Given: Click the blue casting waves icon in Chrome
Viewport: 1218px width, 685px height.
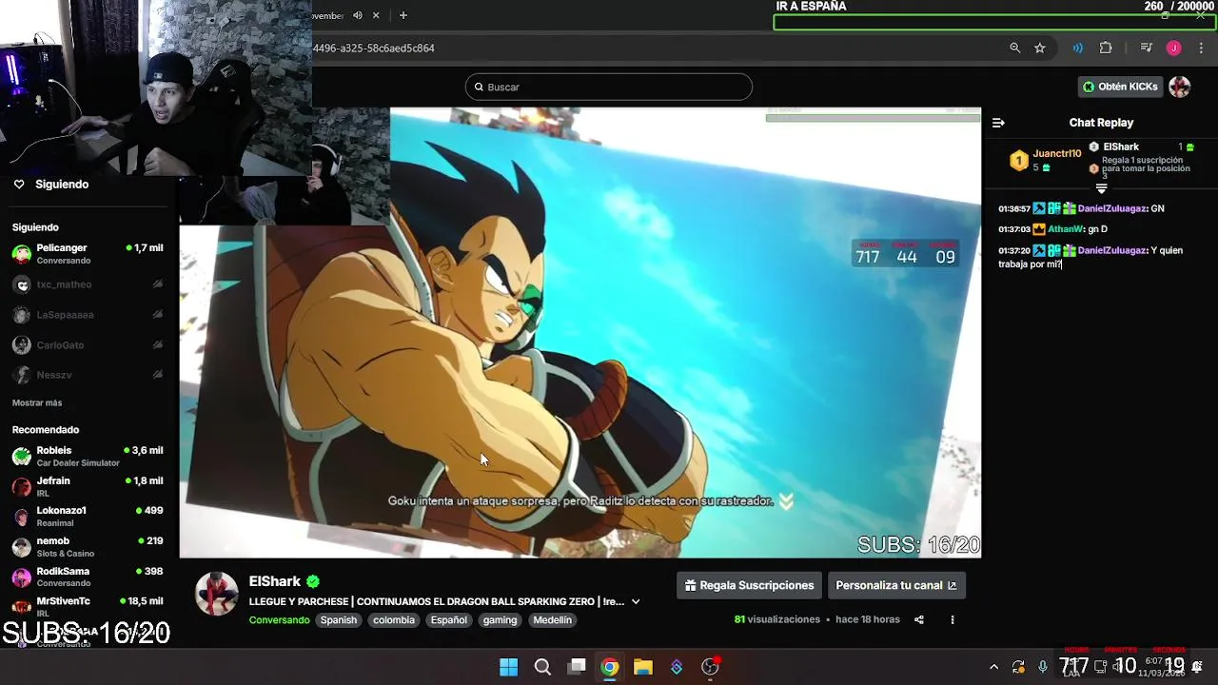Looking at the screenshot, I should (x=1077, y=48).
